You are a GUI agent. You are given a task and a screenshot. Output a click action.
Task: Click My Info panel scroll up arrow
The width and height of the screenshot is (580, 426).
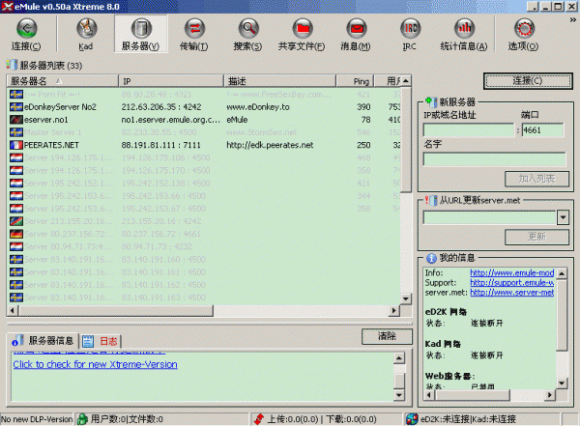(562, 273)
